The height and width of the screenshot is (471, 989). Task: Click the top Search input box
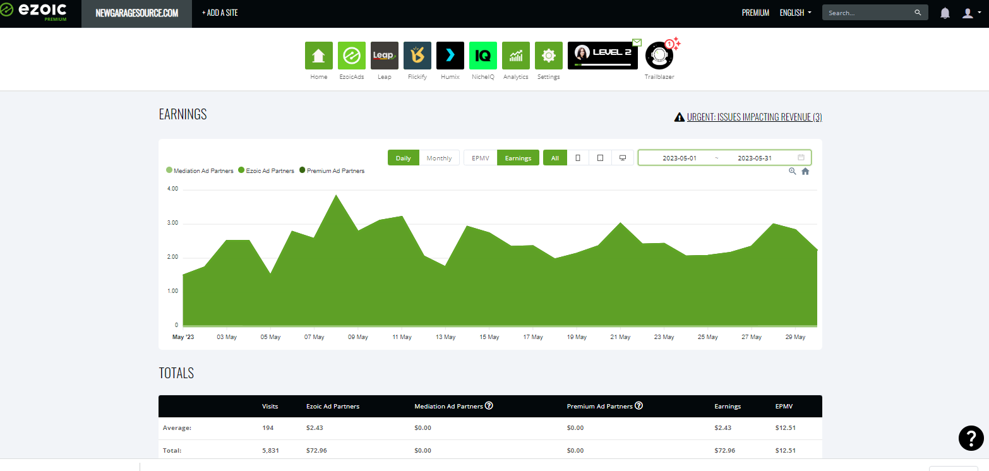(x=868, y=13)
